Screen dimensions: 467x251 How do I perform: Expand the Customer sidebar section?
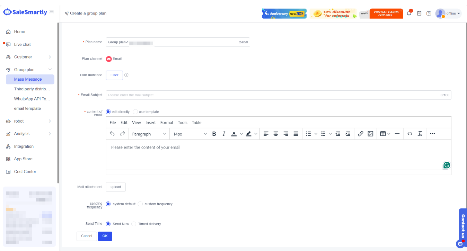29,57
